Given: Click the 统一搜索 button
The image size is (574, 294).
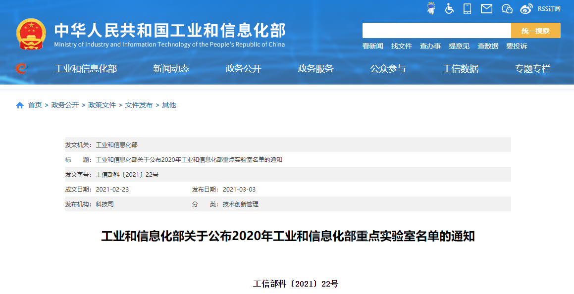Looking at the screenshot, I should 535,30.
